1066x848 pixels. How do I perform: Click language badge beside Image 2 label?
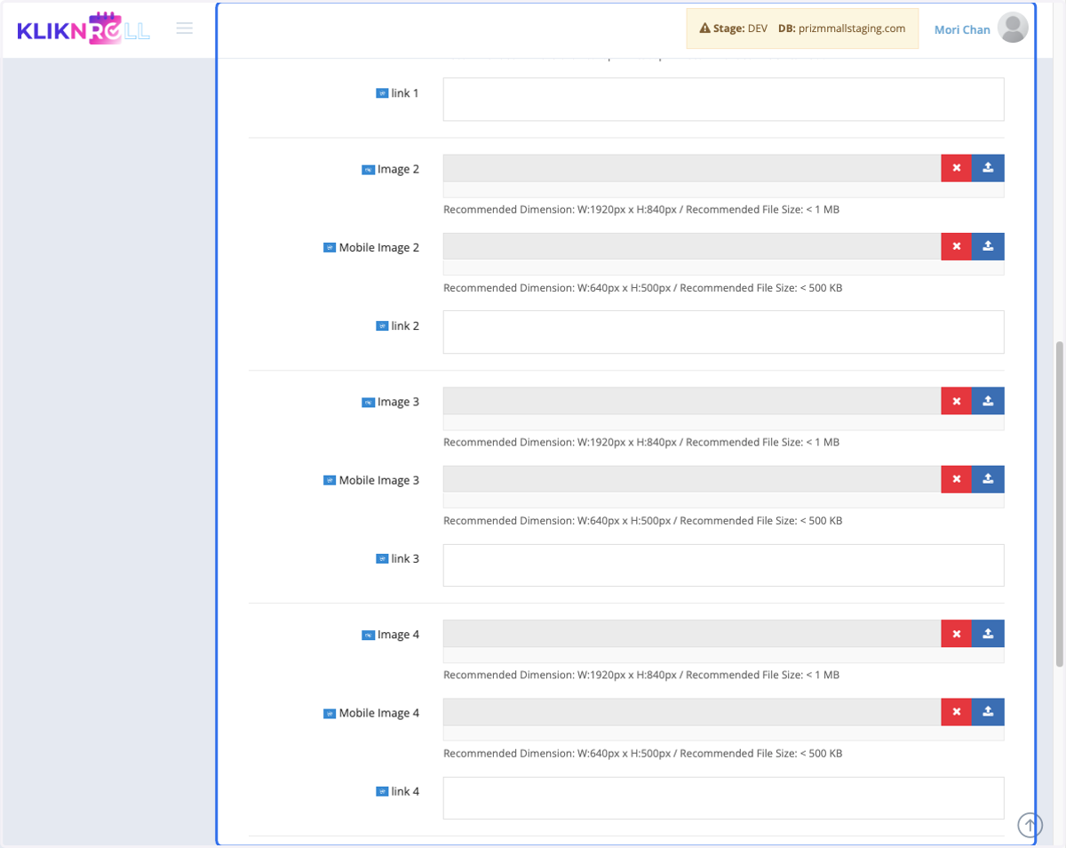368,170
